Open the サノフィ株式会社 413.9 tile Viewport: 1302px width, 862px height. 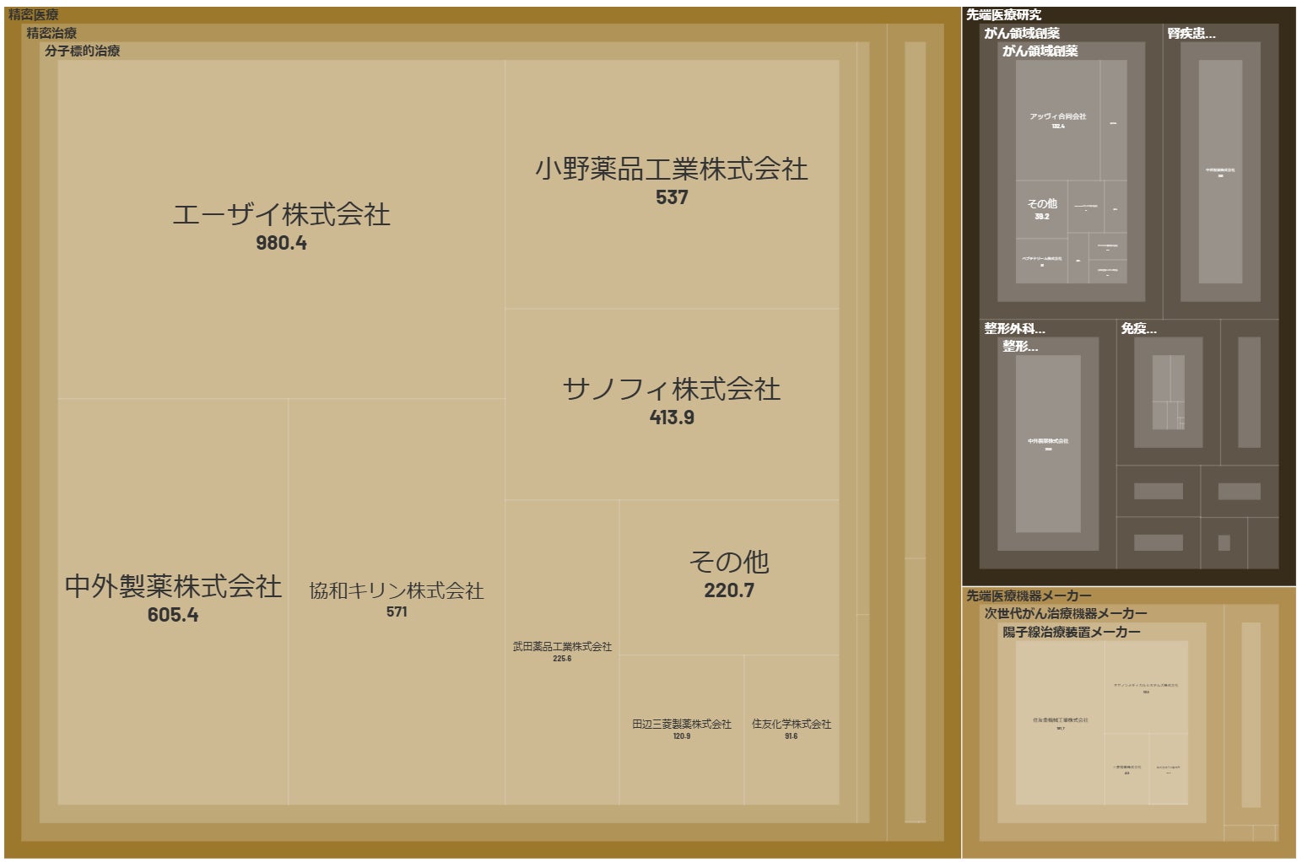[672, 403]
